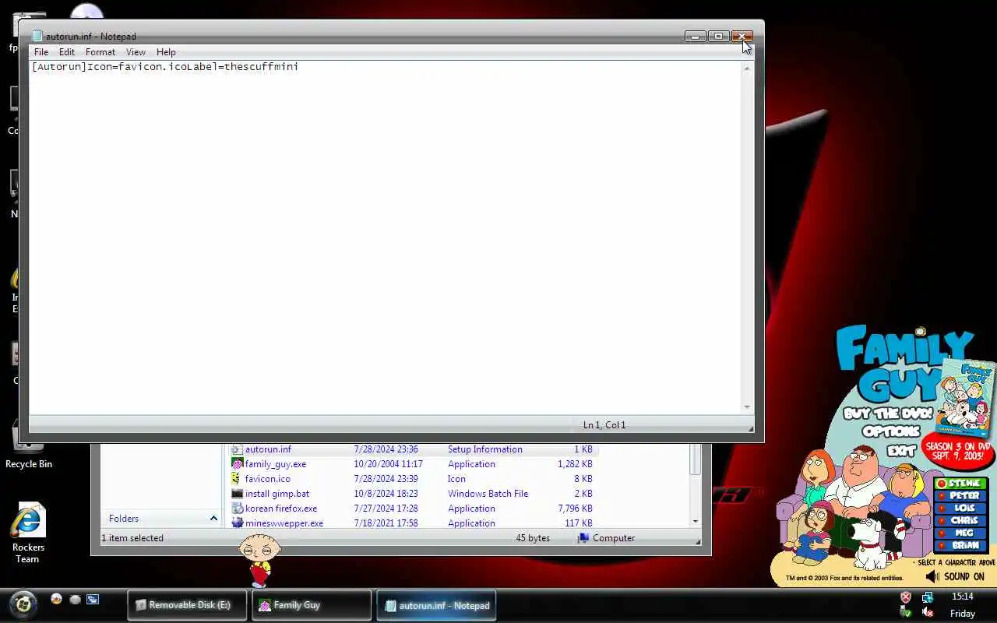Click '7,796 KB' size cell

click(575, 509)
